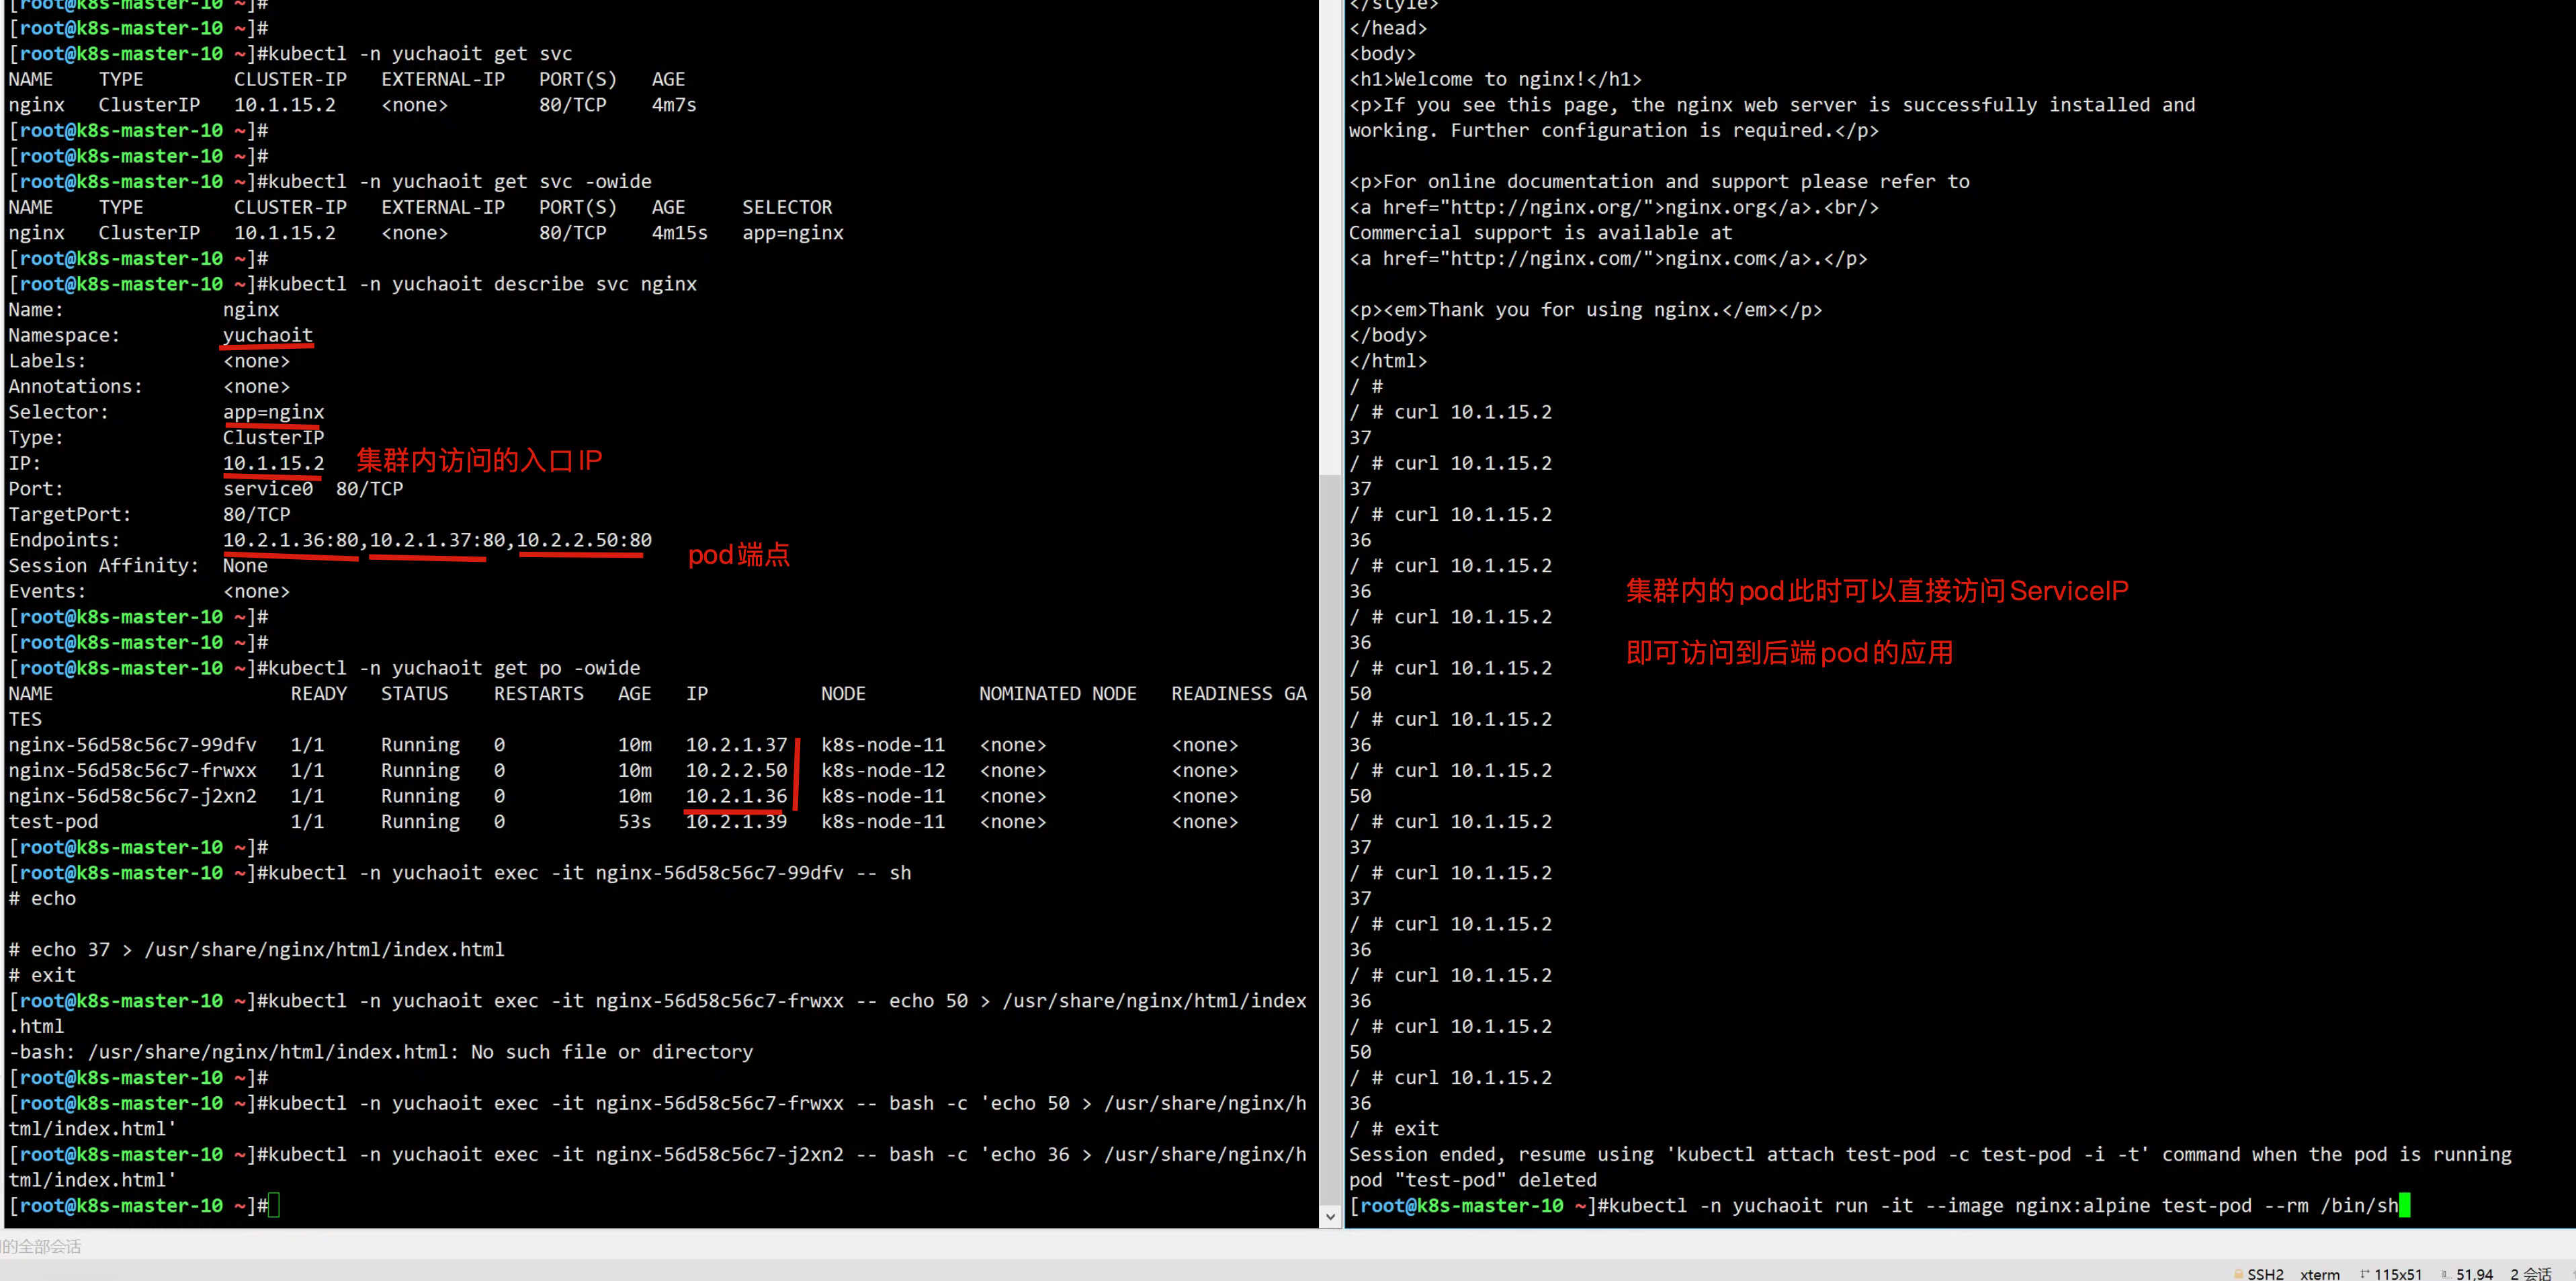Click the underlined namespace value yuchaoit
The image size is (2576, 1281).
click(x=267, y=335)
